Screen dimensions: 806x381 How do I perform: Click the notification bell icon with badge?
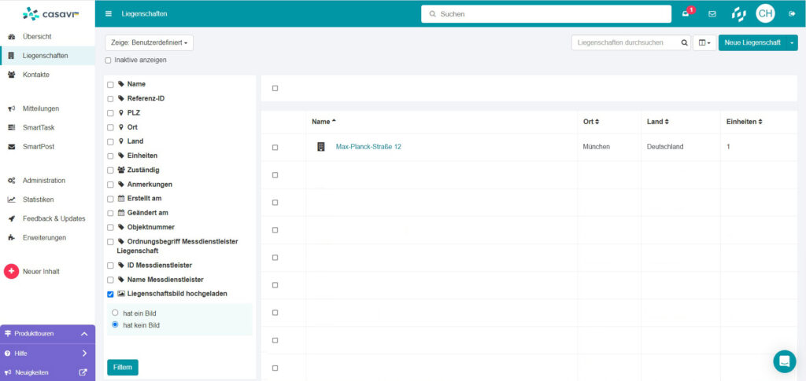[686, 13]
